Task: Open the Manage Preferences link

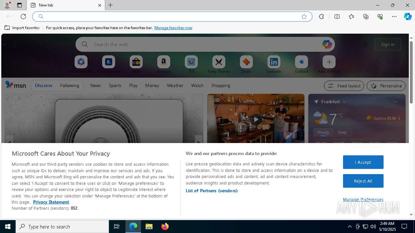Action: click(363, 199)
